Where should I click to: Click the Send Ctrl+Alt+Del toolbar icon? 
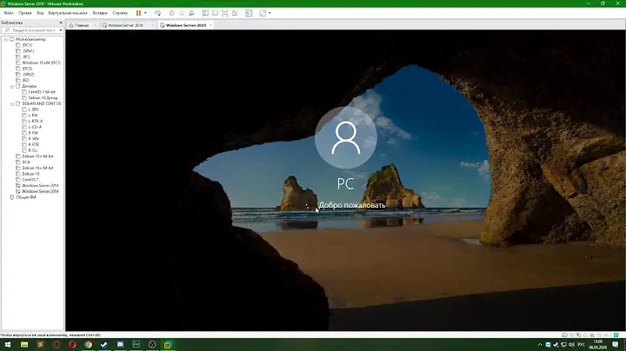[157, 13]
